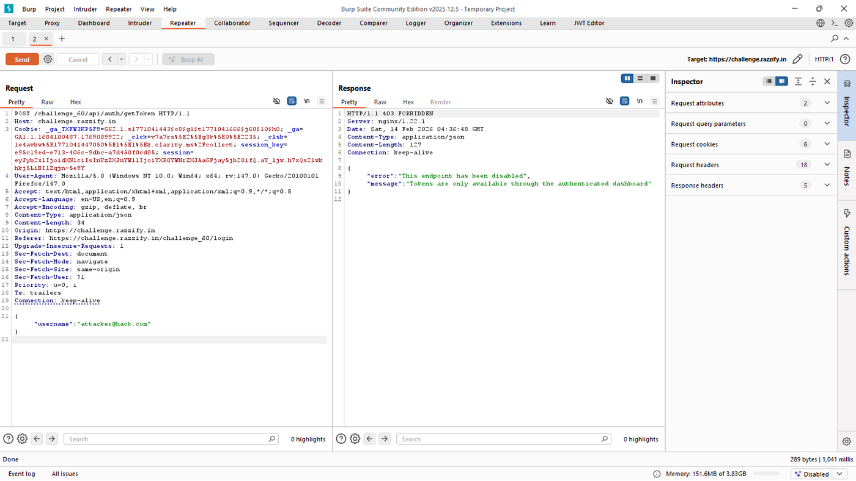Toggle line wrap in Request editor
This screenshot has height=481, width=856.
point(292,101)
